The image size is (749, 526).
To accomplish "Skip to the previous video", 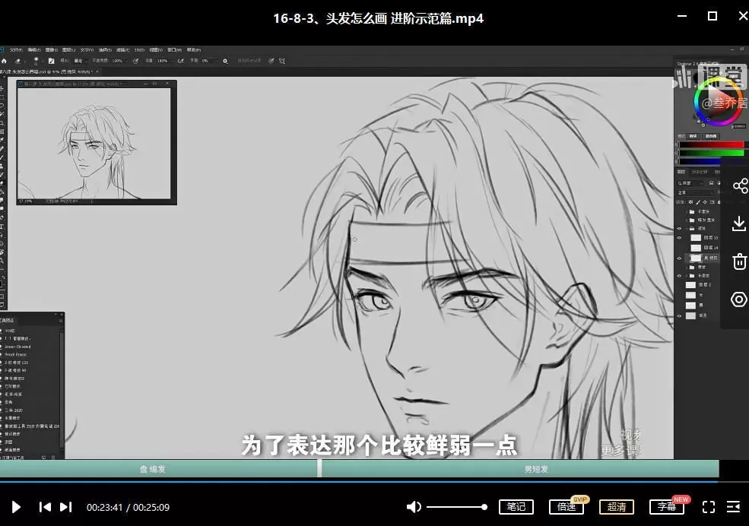I will [x=45, y=507].
